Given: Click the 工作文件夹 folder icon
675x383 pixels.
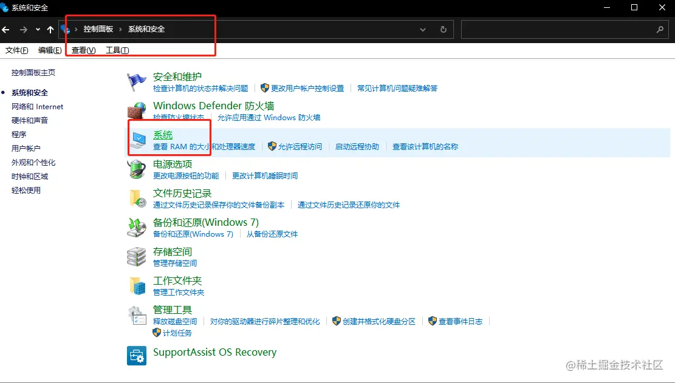Looking at the screenshot, I should pyautogui.click(x=137, y=286).
